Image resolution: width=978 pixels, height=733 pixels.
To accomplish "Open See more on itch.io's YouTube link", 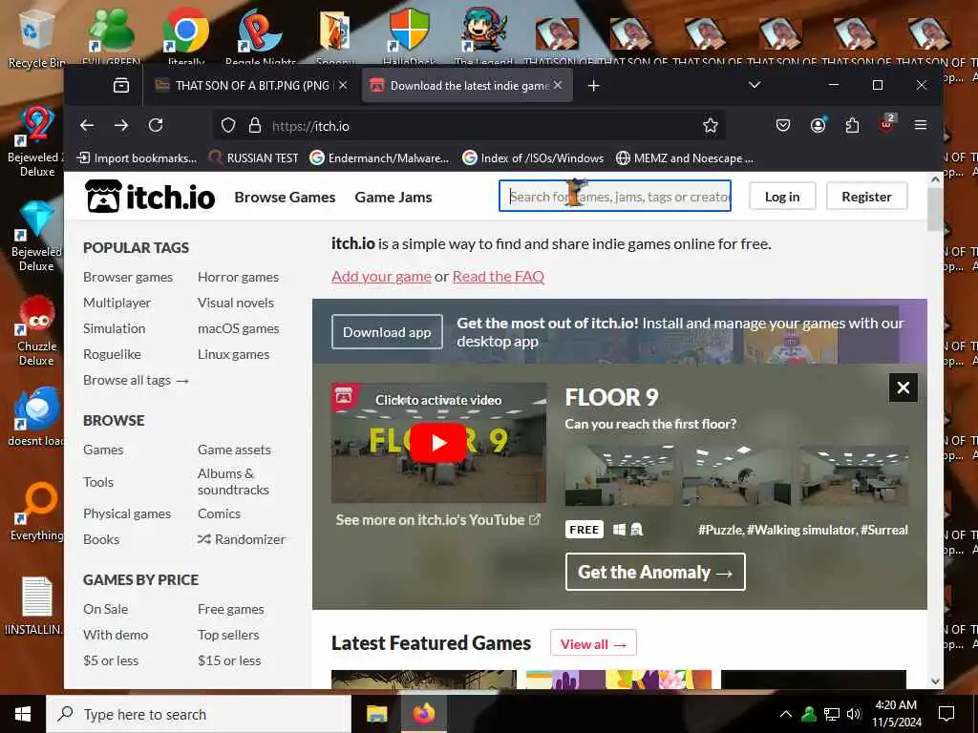I will tap(437, 519).
